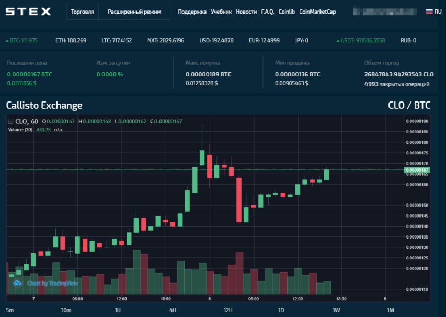Click the 630.7K volume value
This screenshot has width=446, height=317.
[44, 130]
